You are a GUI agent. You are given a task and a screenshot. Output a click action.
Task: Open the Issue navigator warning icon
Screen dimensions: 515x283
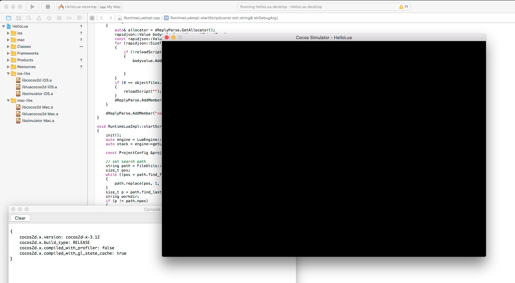(39, 18)
